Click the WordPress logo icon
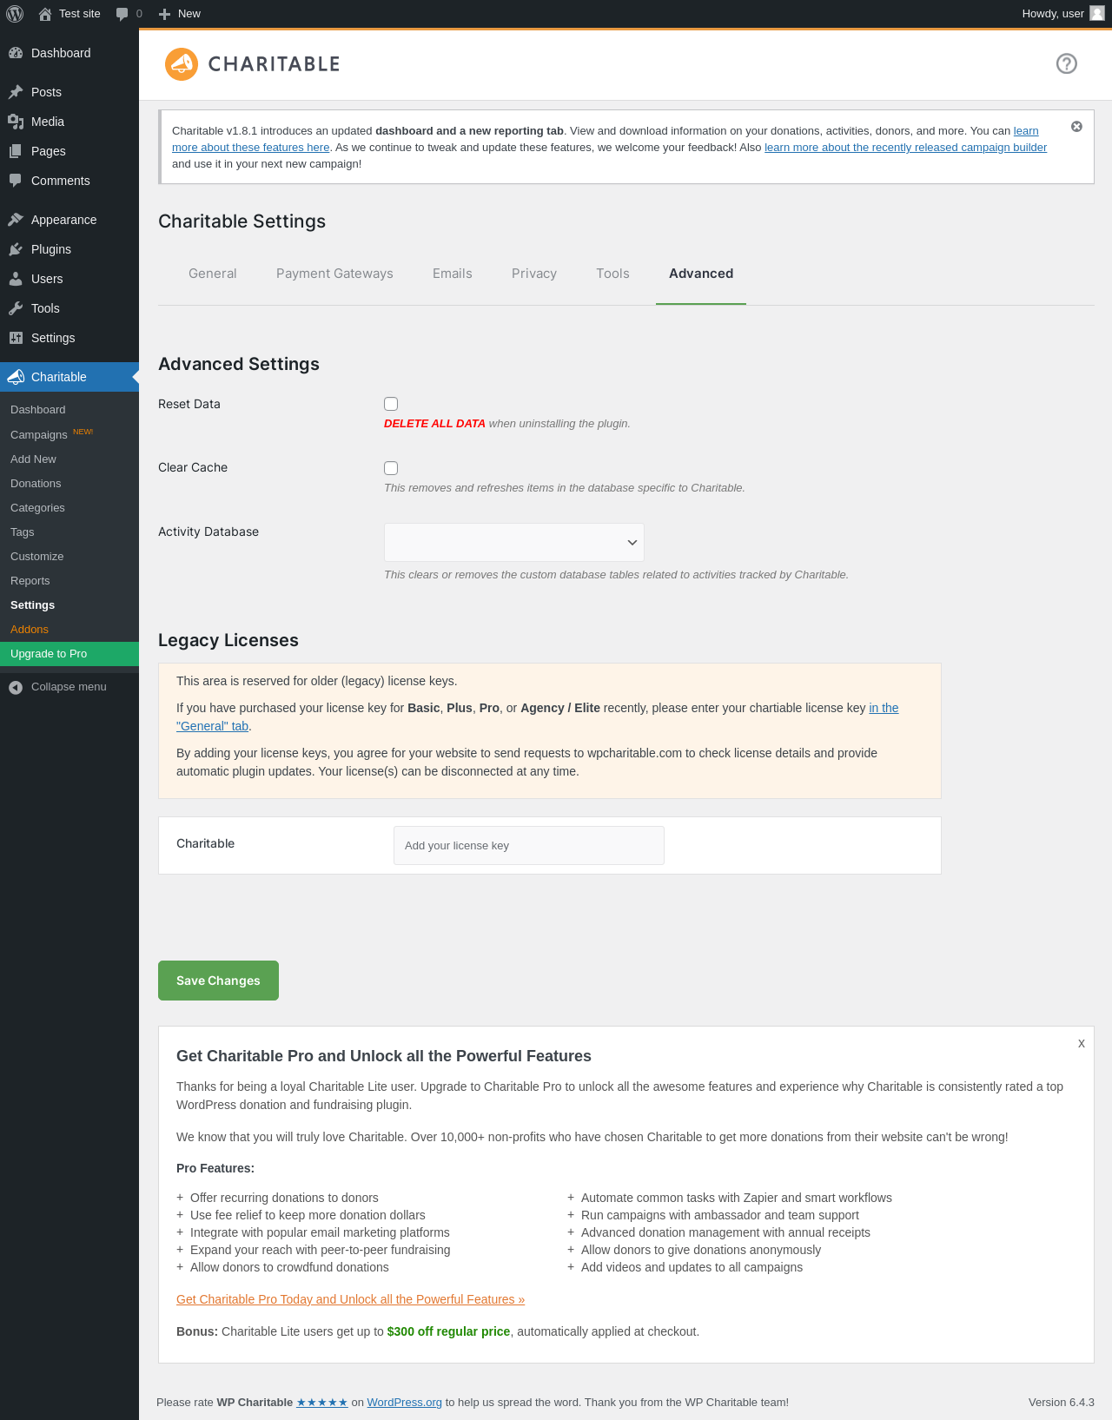This screenshot has width=1112, height=1420. click(x=15, y=14)
